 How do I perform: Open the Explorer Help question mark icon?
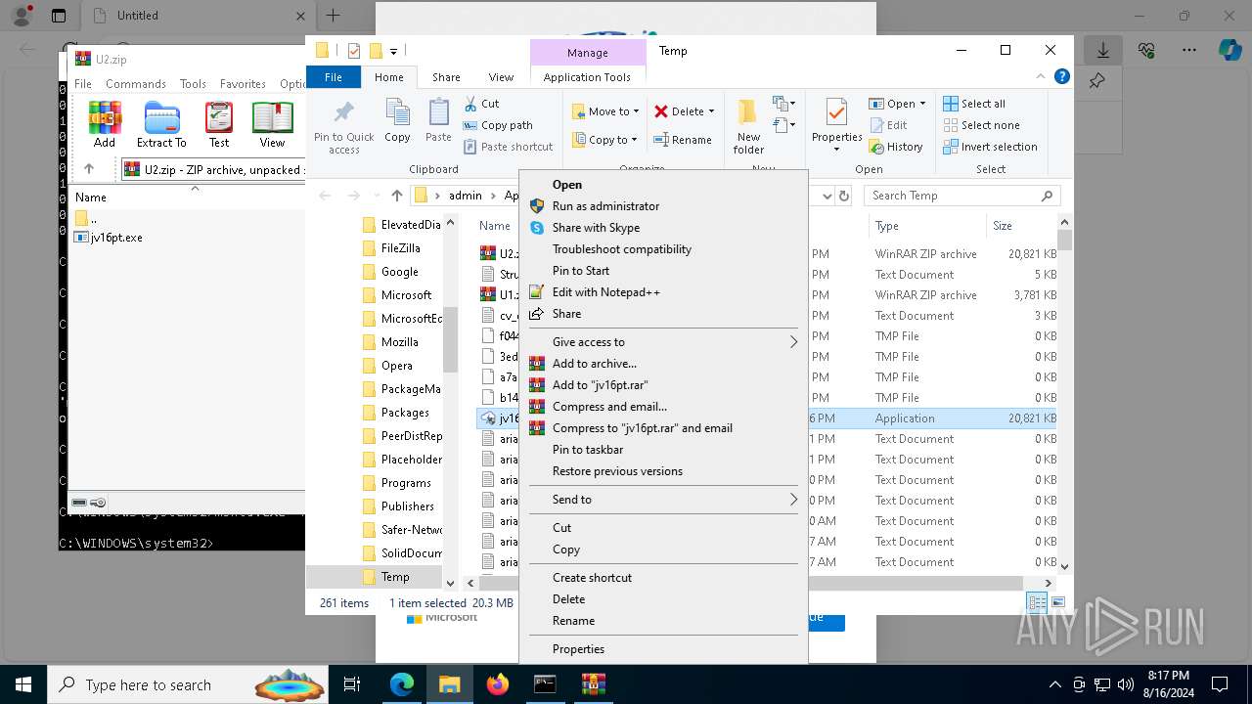point(1061,77)
